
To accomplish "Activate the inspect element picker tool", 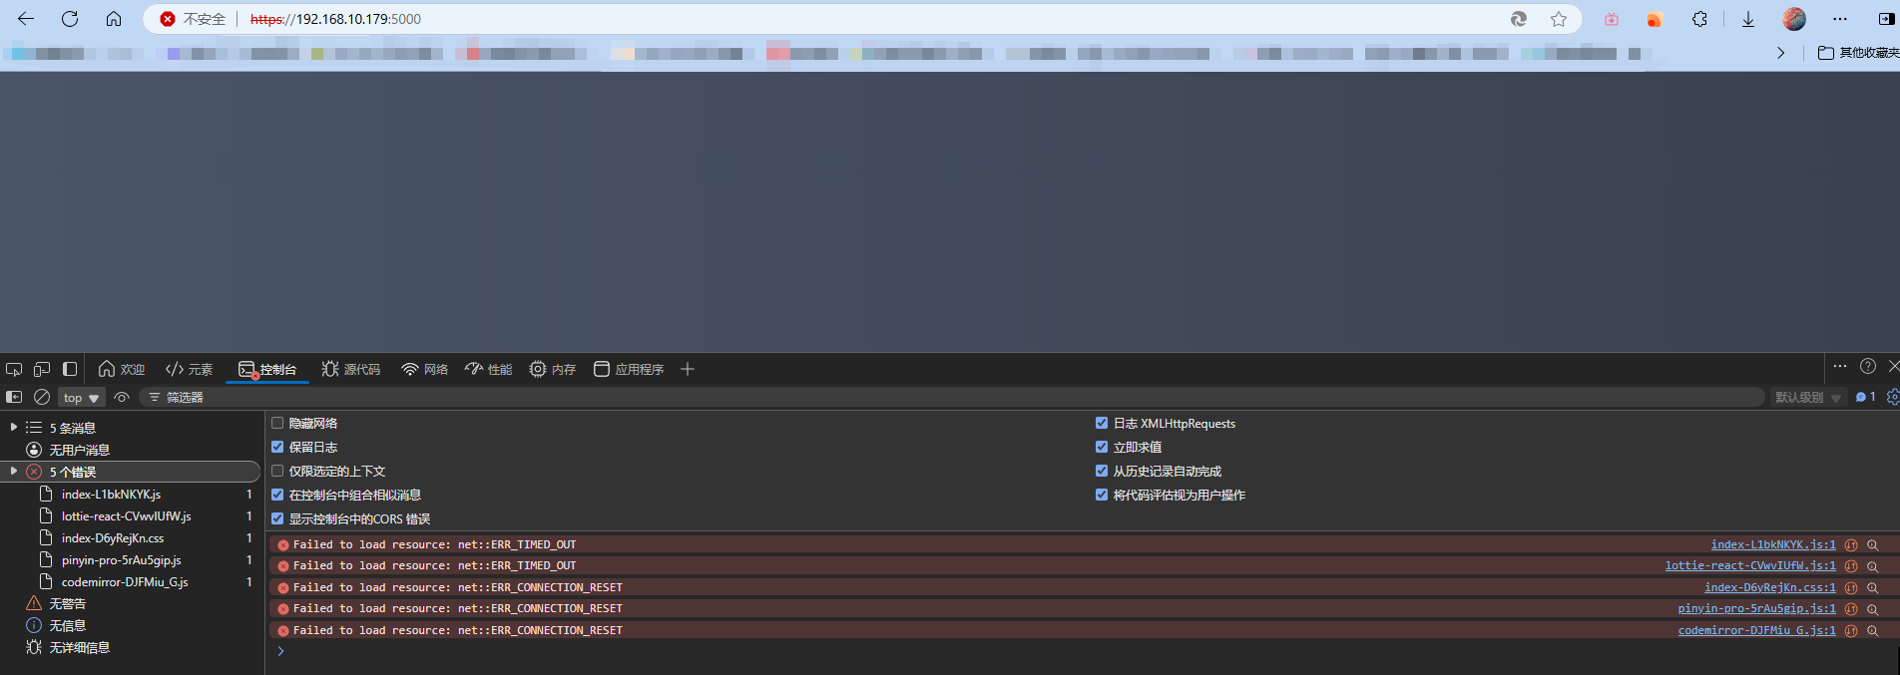I will [14, 369].
